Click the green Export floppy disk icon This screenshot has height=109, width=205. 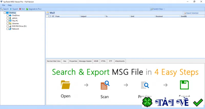coord(184,85)
